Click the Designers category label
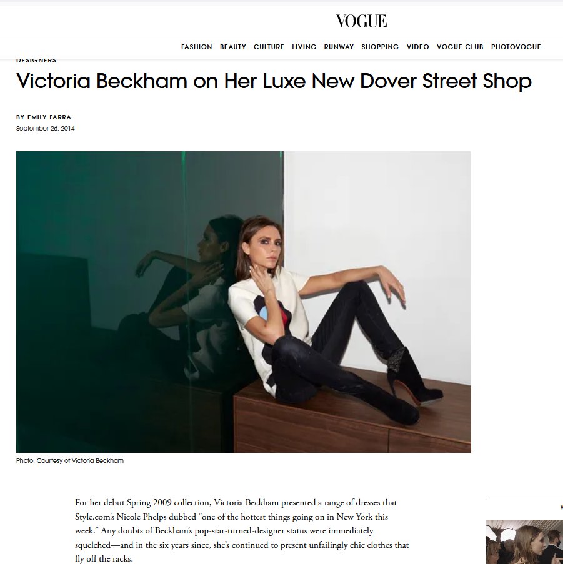 (x=36, y=61)
